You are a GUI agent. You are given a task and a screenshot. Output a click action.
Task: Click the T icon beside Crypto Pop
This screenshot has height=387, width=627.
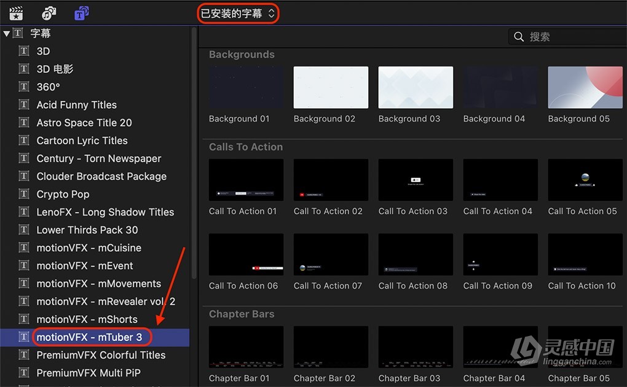pyautogui.click(x=24, y=194)
